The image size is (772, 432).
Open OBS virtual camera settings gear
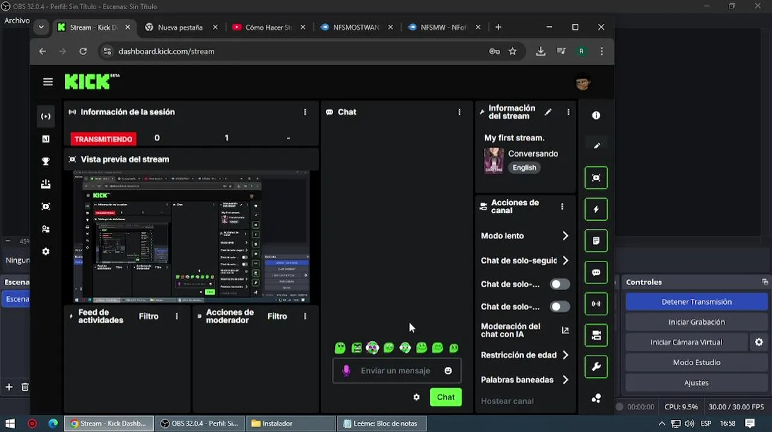coord(759,342)
